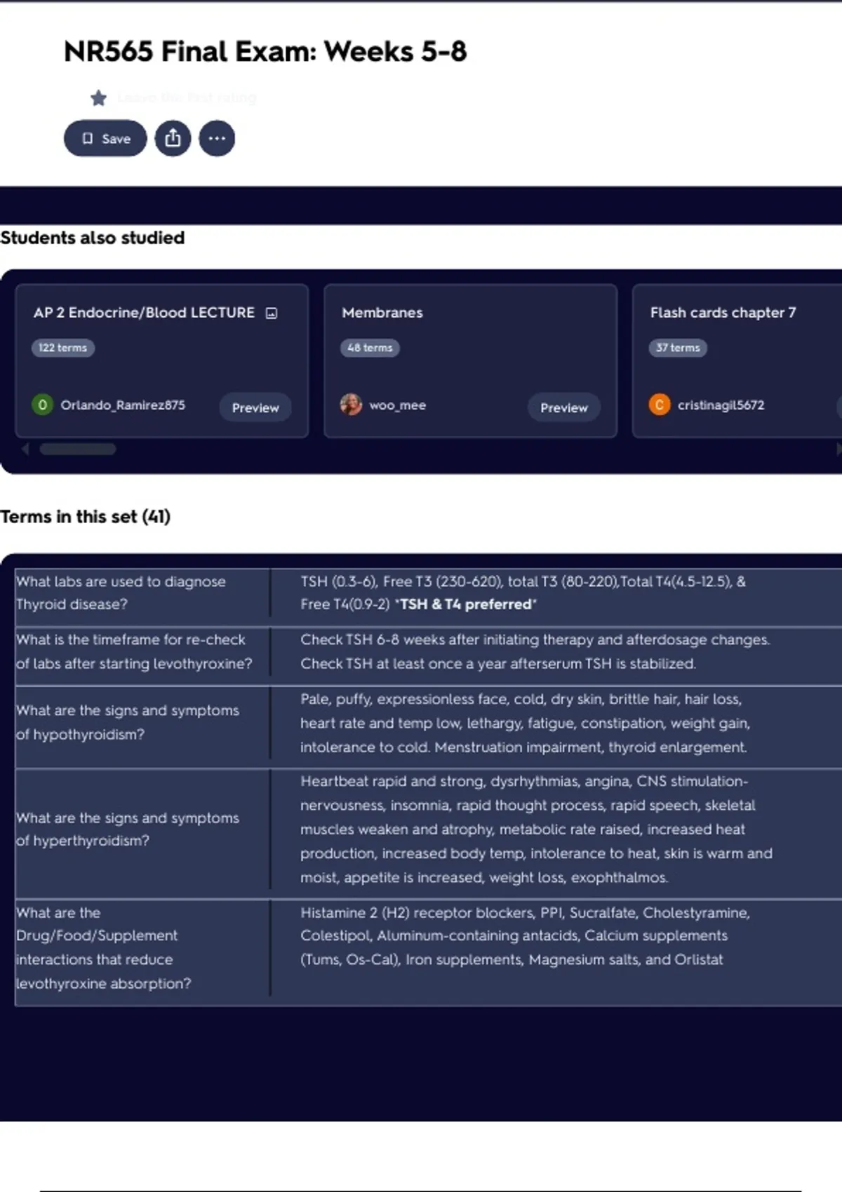This screenshot has height=1192, width=842.
Task: Open the Flash cards chapter 7 set
Action: [723, 313]
